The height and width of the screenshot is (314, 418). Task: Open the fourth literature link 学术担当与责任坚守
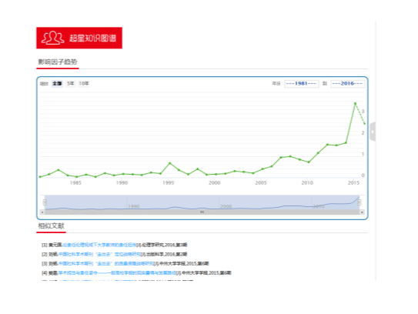point(117,272)
